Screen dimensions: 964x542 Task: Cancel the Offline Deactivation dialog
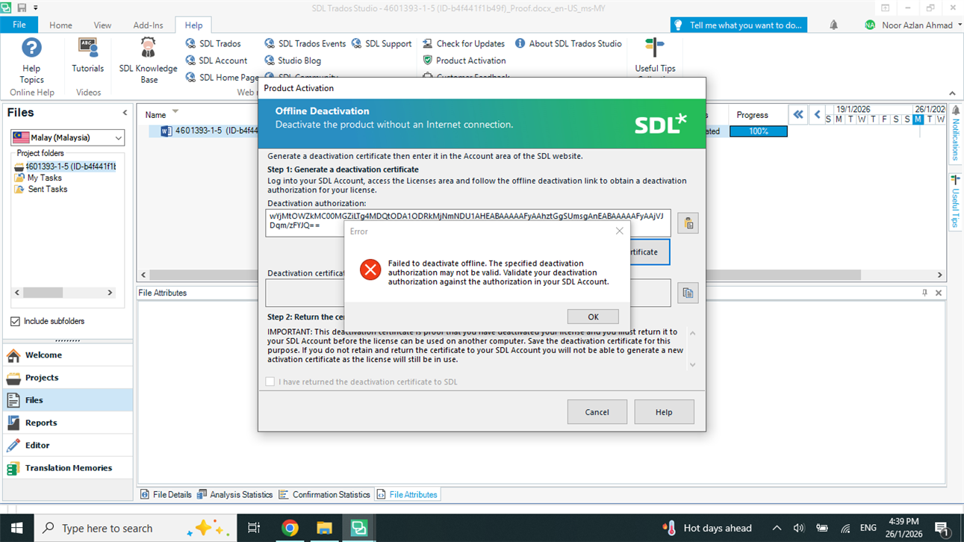click(x=597, y=411)
